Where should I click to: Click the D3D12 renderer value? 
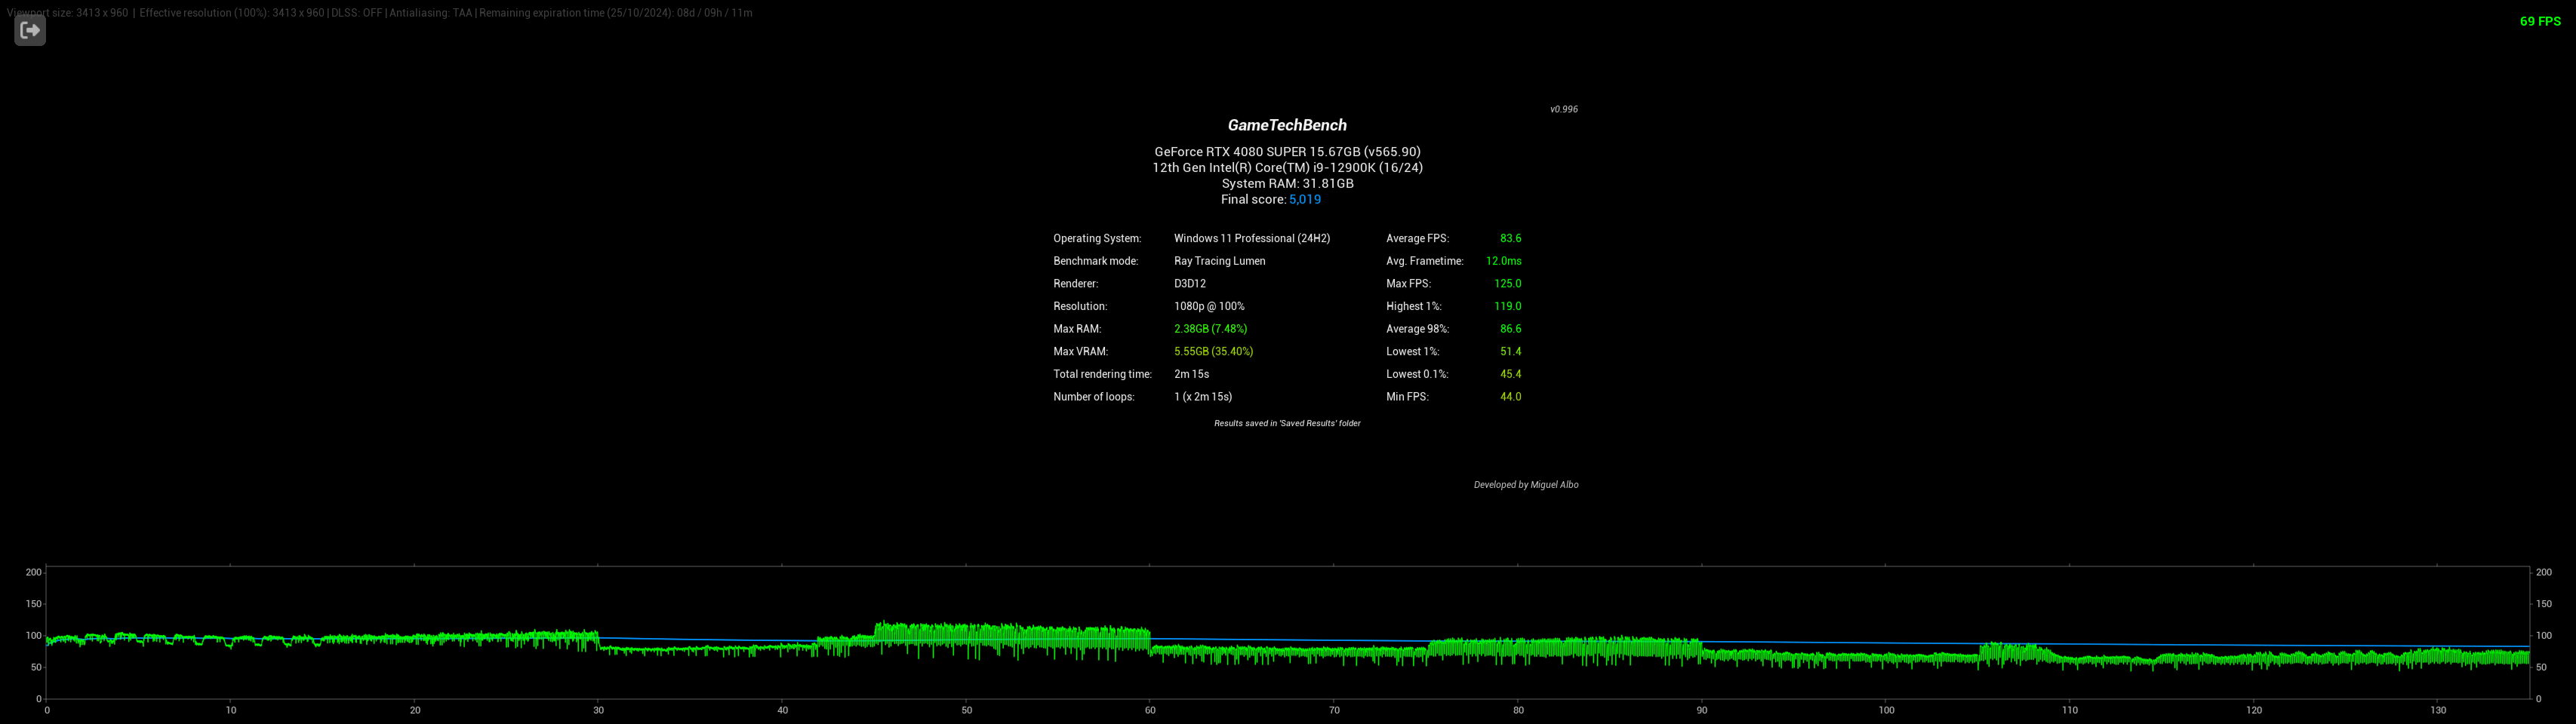pyautogui.click(x=1189, y=284)
